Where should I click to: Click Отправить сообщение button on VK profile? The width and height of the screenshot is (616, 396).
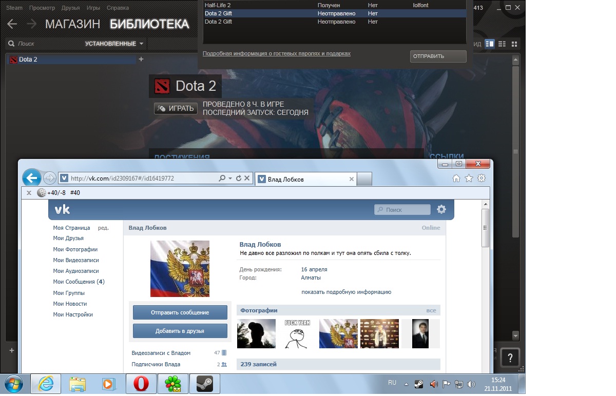(x=180, y=312)
